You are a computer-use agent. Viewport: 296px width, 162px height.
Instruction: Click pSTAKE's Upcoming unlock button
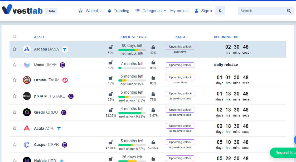pyautogui.click(x=180, y=93)
